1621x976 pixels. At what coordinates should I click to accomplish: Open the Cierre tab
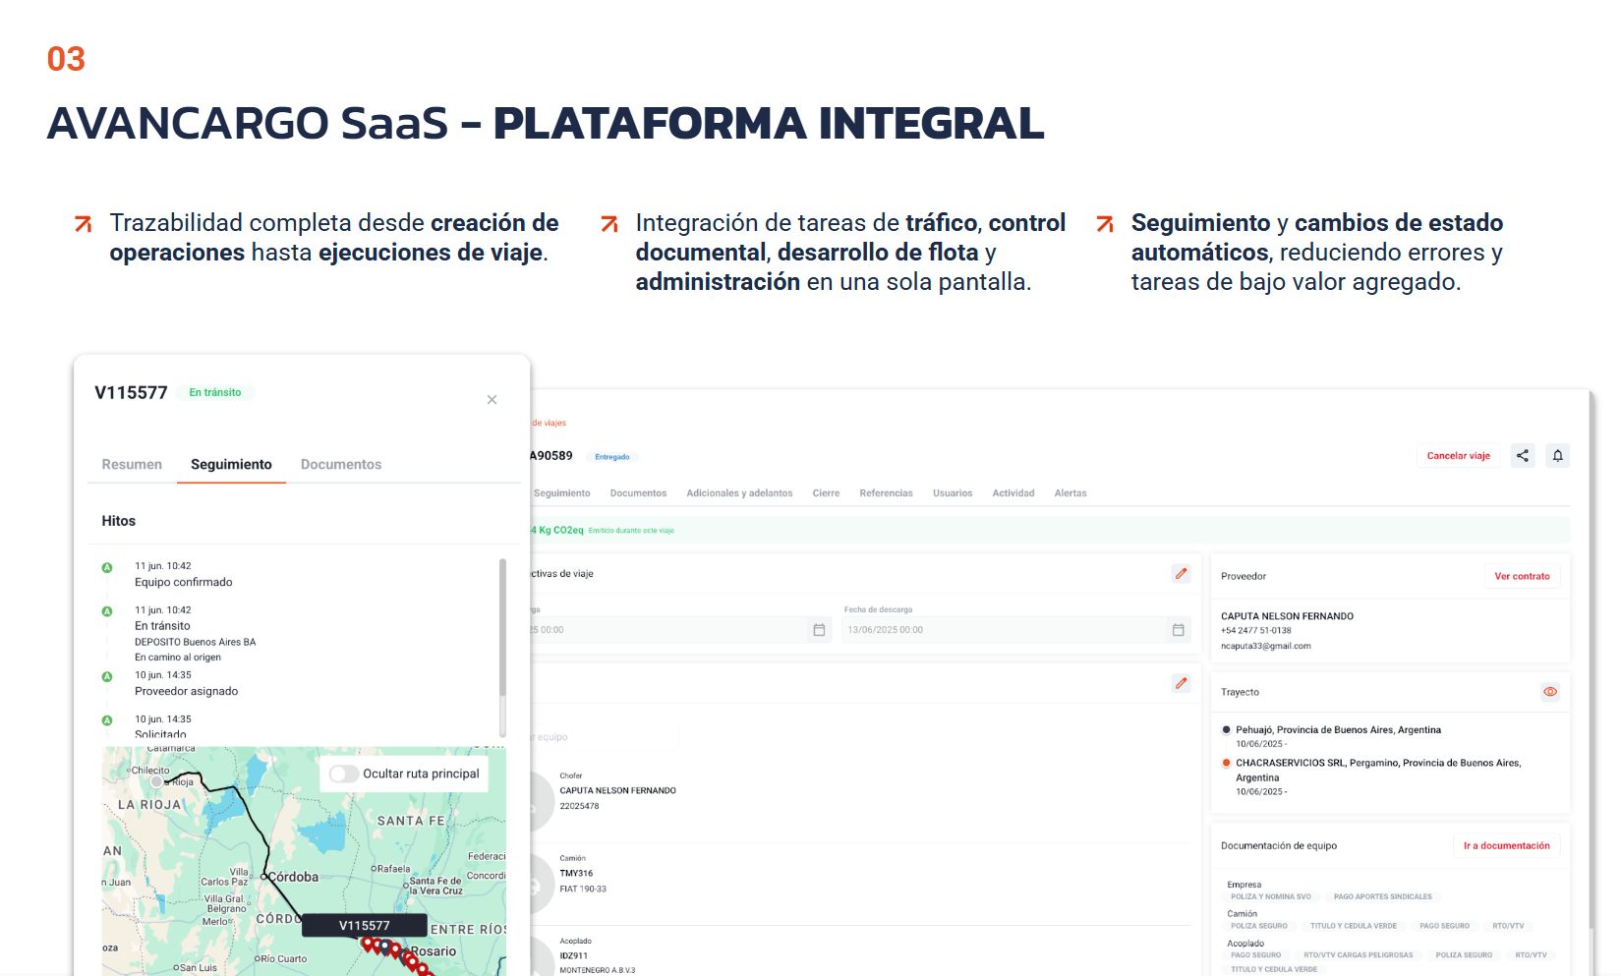(x=826, y=492)
